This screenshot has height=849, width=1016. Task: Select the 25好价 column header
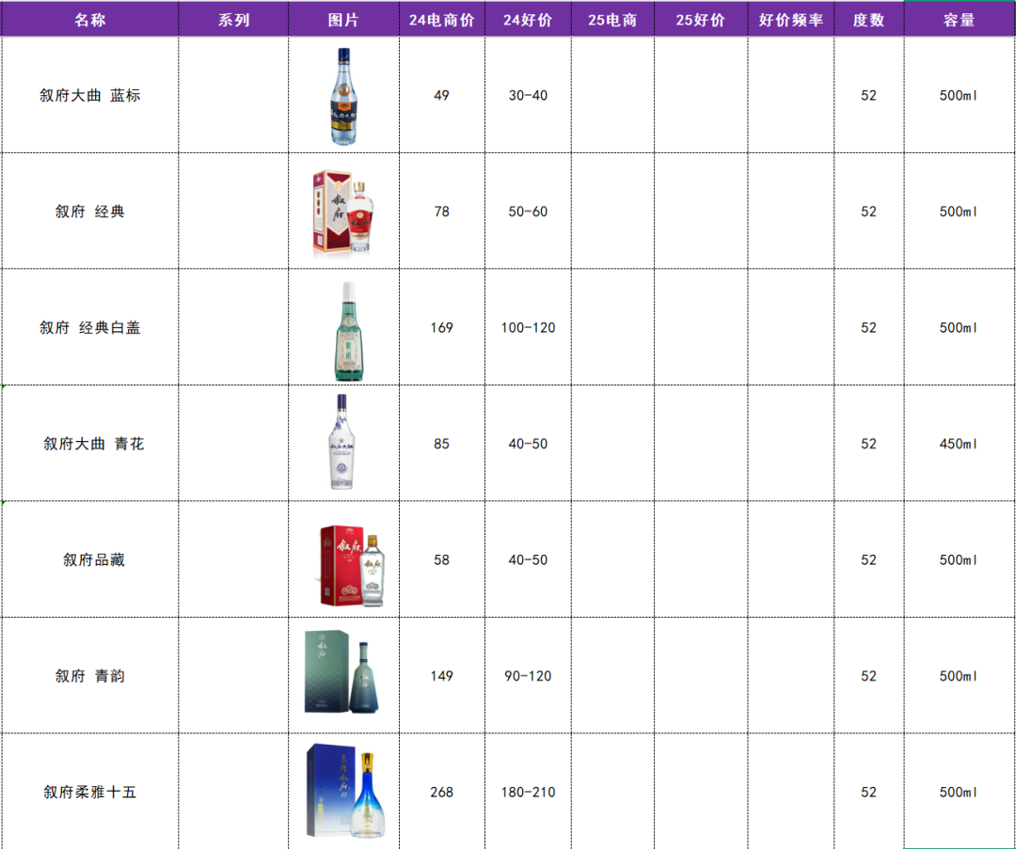701,20
